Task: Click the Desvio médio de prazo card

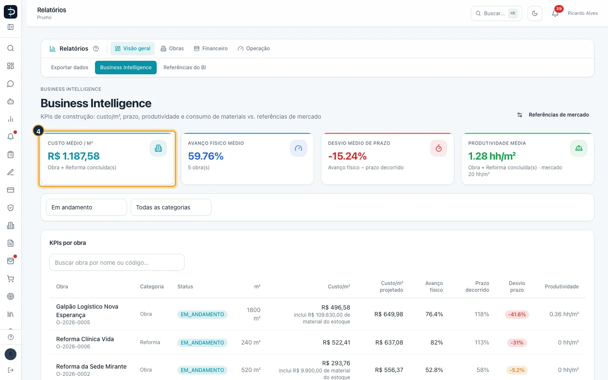Action: (x=388, y=159)
